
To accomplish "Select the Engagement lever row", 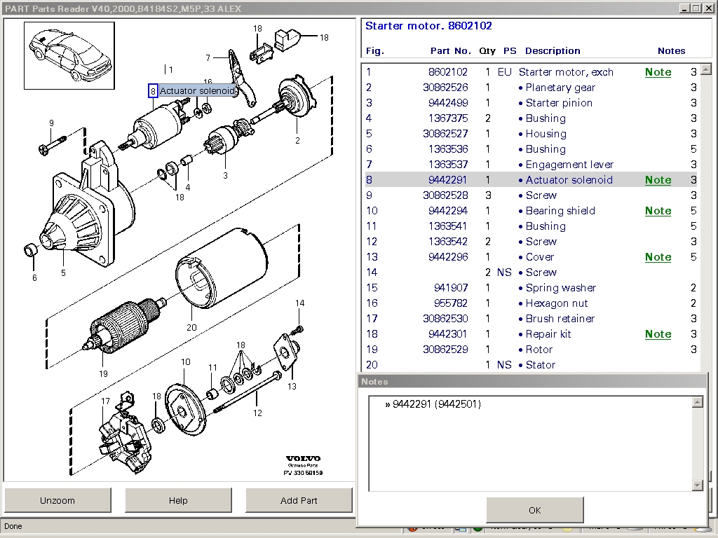I will point(531,164).
